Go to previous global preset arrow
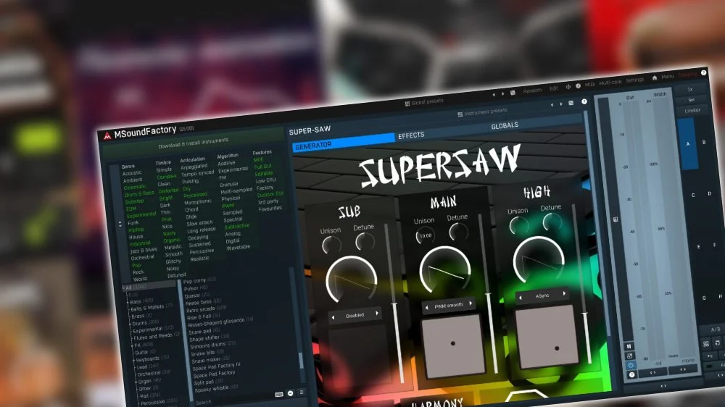Viewport: 725px width, 407px height. tap(493, 94)
